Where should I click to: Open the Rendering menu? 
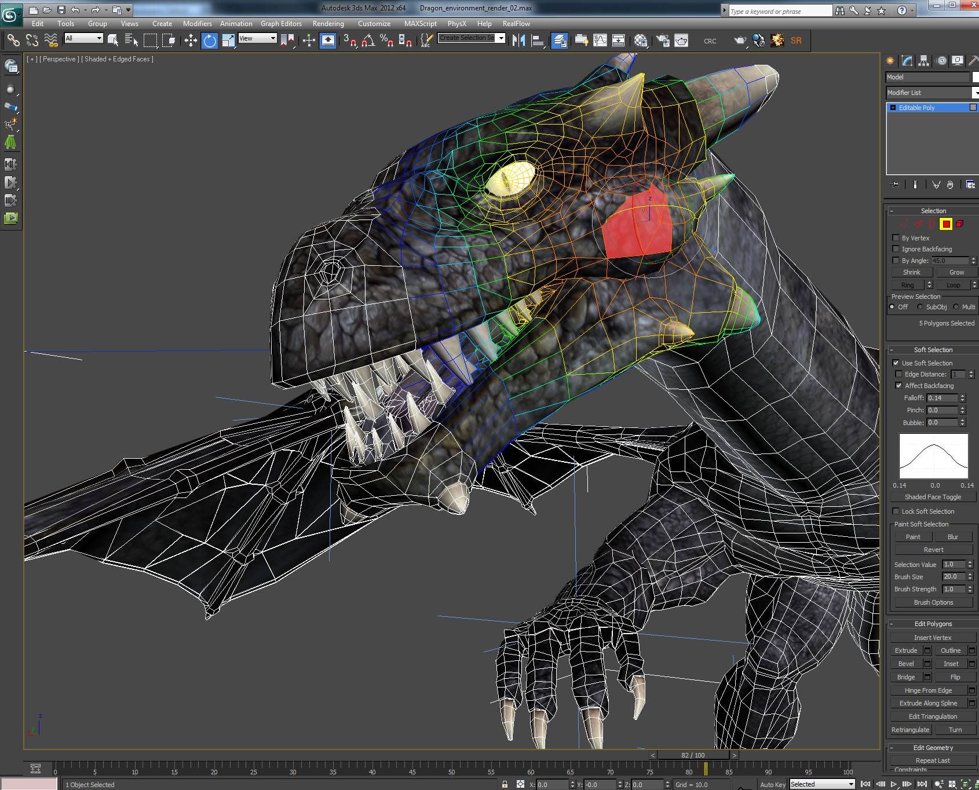328,24
